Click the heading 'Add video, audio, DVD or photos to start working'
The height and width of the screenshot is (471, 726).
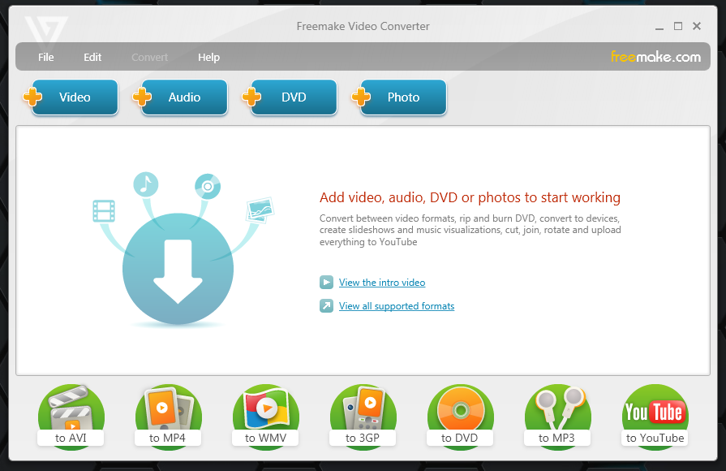[470, 197]
